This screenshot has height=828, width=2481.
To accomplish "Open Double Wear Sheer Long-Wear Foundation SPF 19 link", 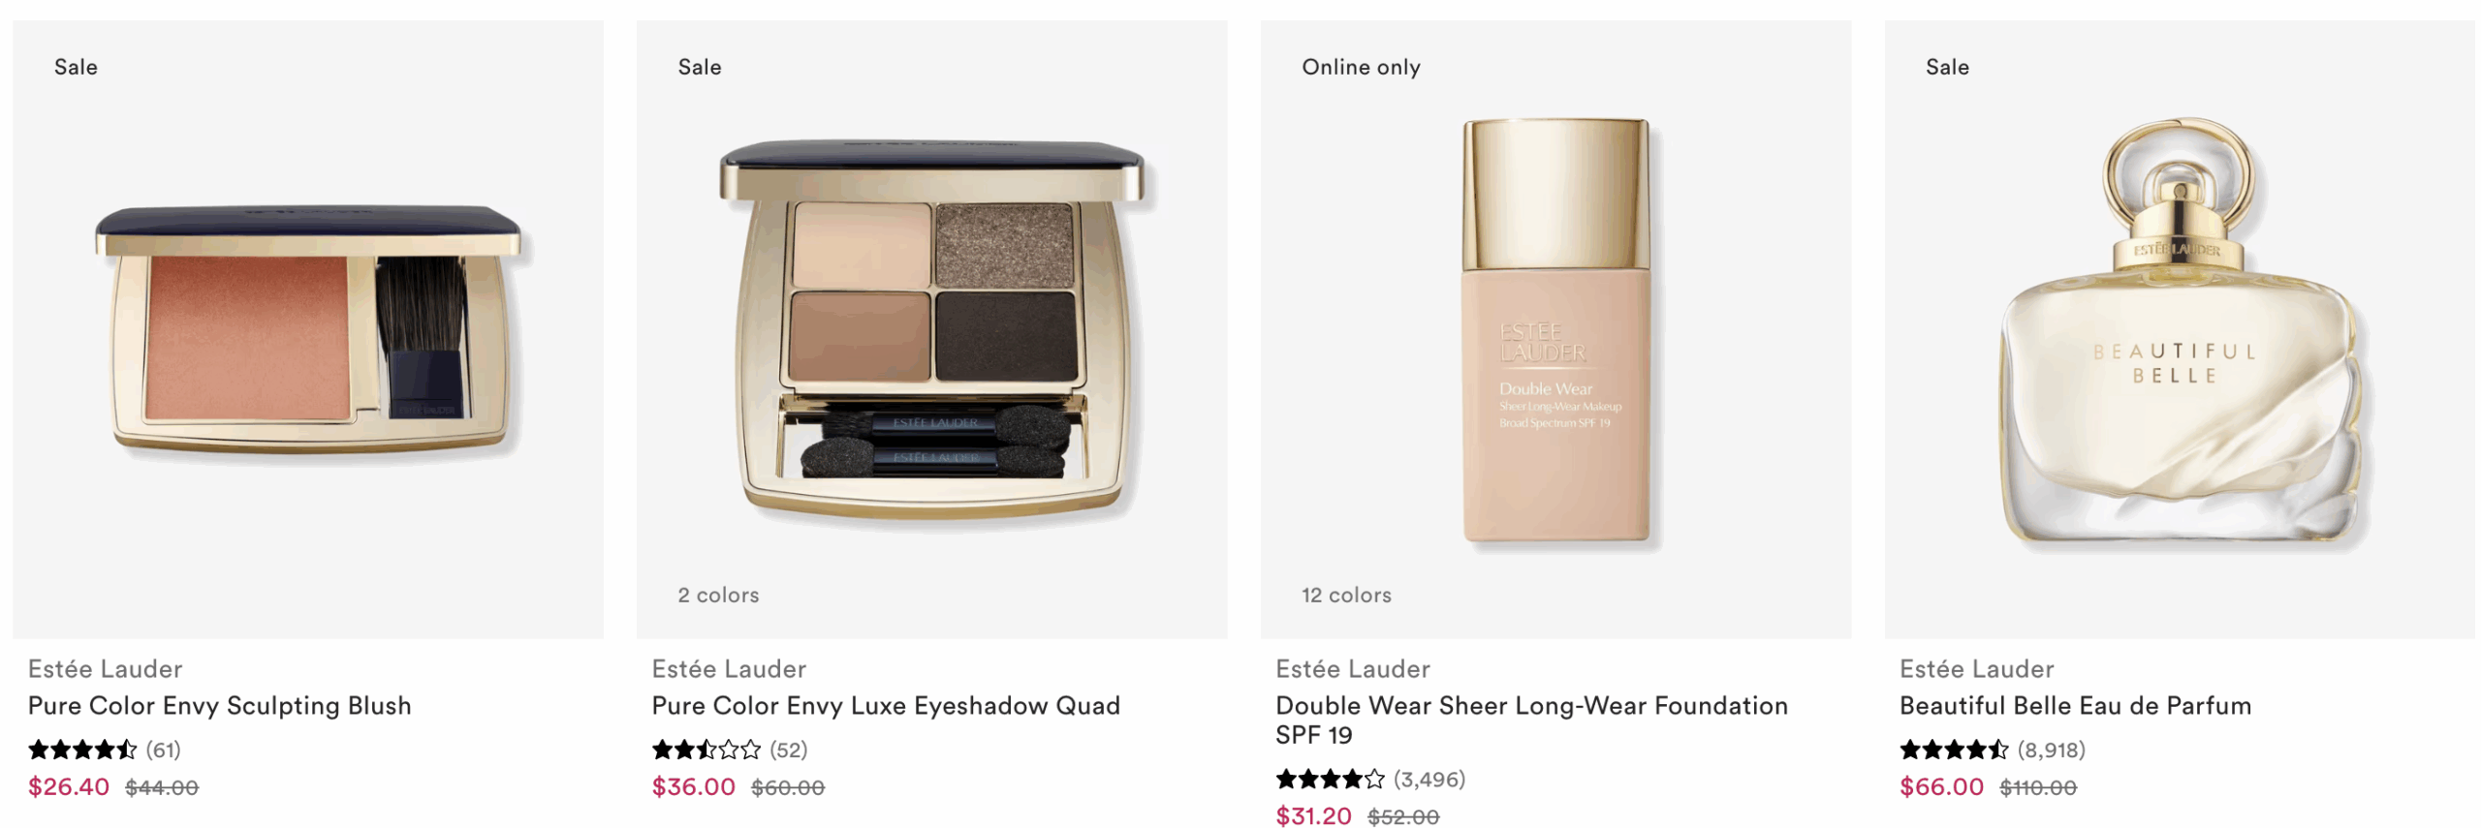I will (x=1531, y=720).
